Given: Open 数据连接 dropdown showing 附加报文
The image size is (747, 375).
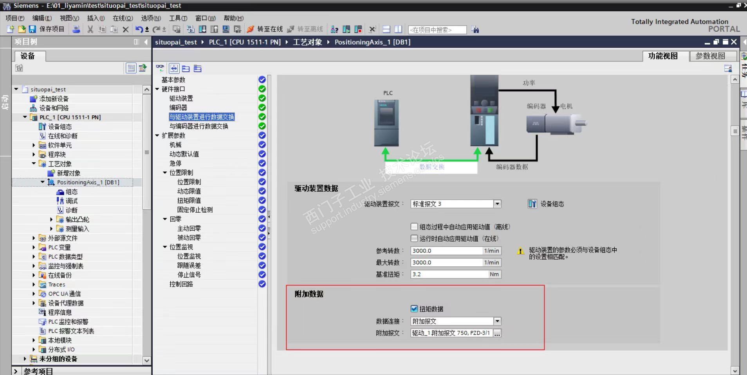Looking at the screenshot, I should (497, 321).
